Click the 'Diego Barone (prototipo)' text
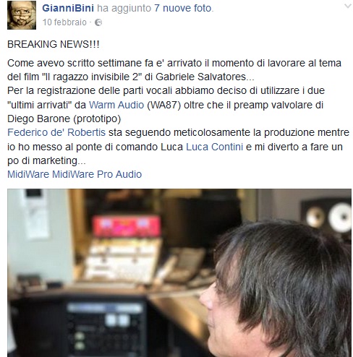The image size is (353, 357). click(64, 119)
